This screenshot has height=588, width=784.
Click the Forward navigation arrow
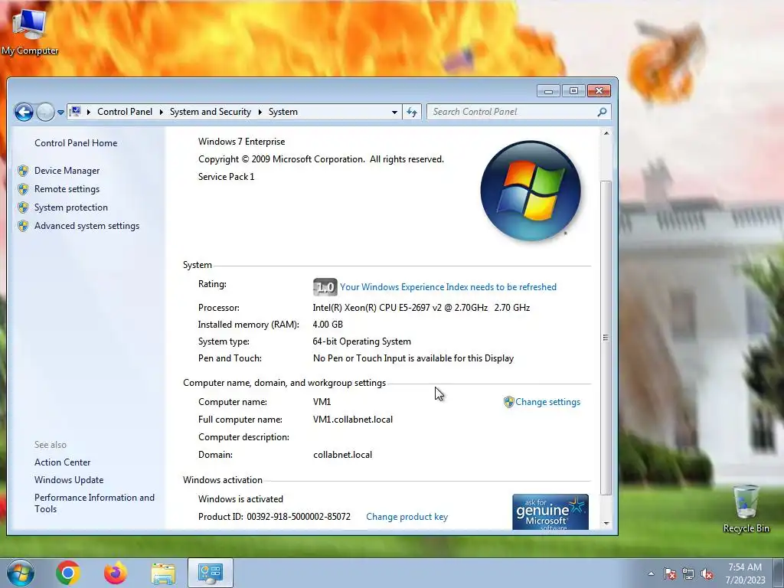45,112
